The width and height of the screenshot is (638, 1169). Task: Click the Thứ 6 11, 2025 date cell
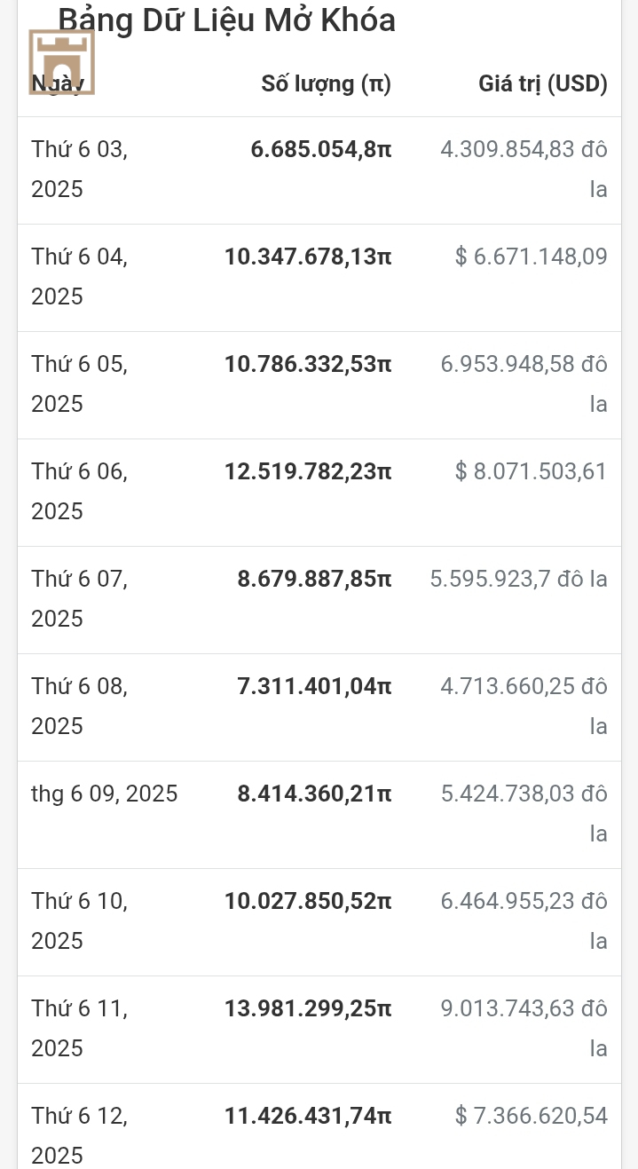[80, 1028]
